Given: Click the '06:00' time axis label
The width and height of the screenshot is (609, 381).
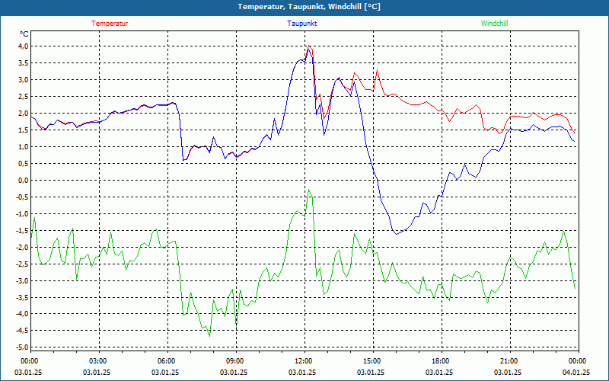Looking at the screenshot, I should (167, 361).
